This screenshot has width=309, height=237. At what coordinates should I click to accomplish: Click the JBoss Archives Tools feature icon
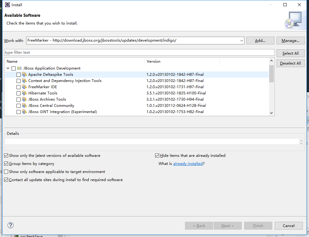tap(24, 99)
